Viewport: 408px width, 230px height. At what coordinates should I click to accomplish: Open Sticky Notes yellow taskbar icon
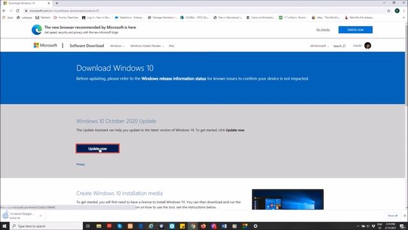pyautogui.click(x=182, y=226)
